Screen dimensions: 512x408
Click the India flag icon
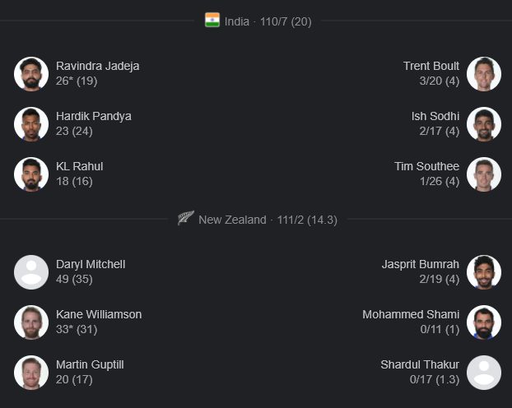212,21
